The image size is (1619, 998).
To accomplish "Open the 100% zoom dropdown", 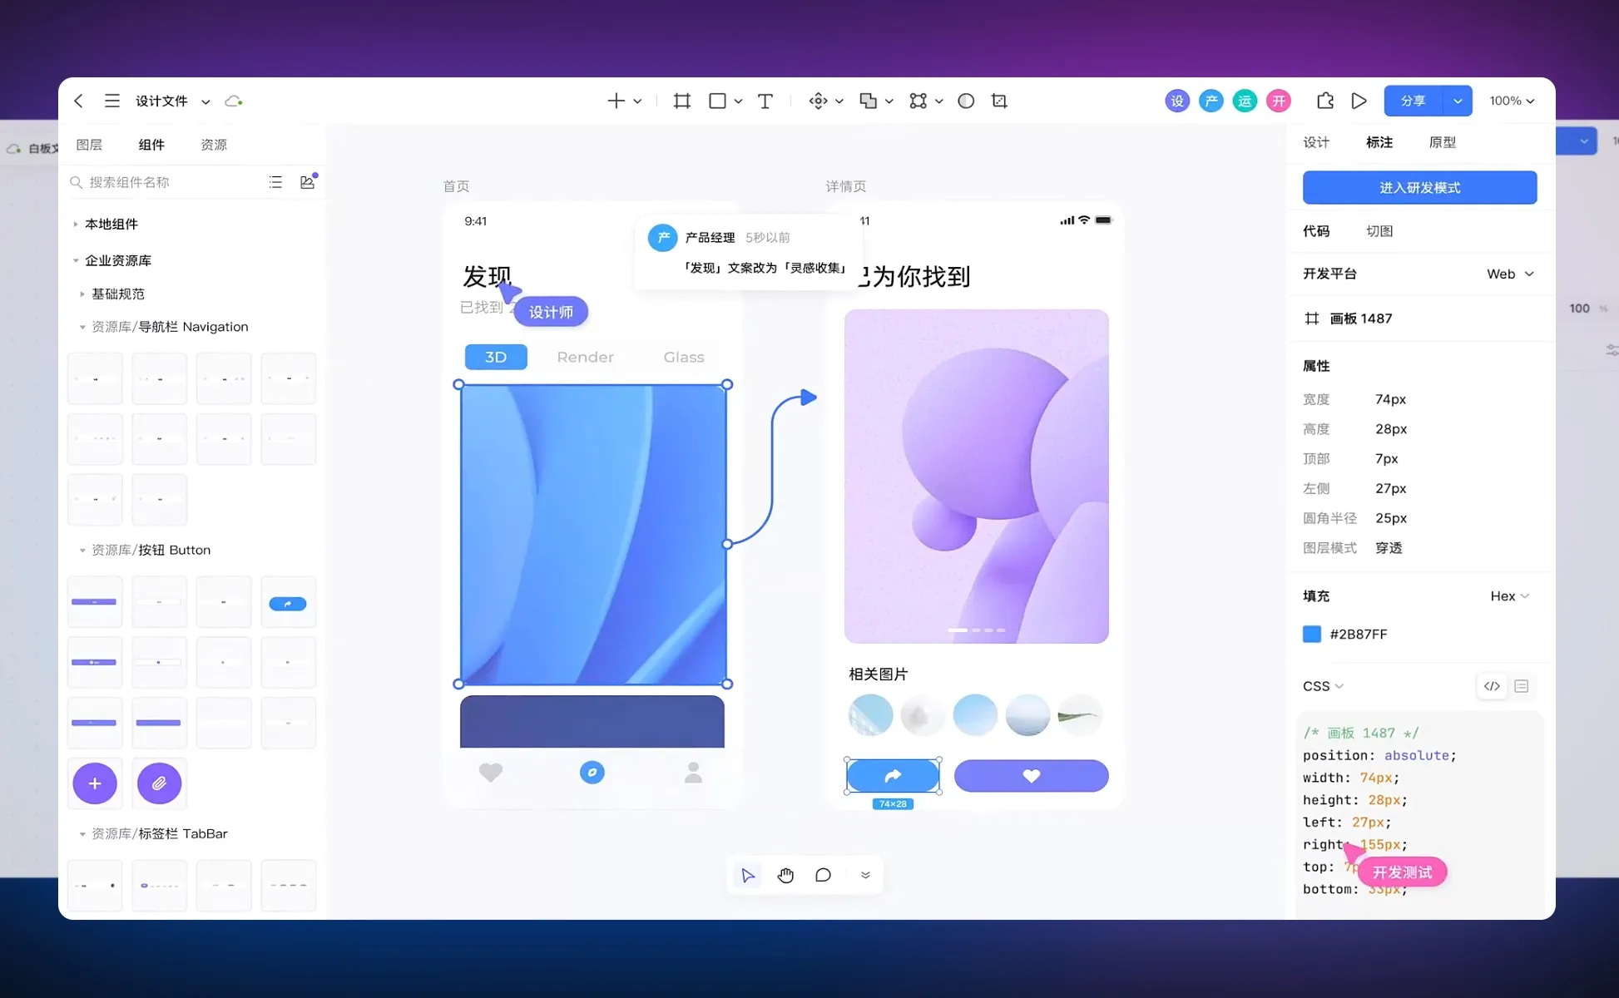I will pos(1512,101).
